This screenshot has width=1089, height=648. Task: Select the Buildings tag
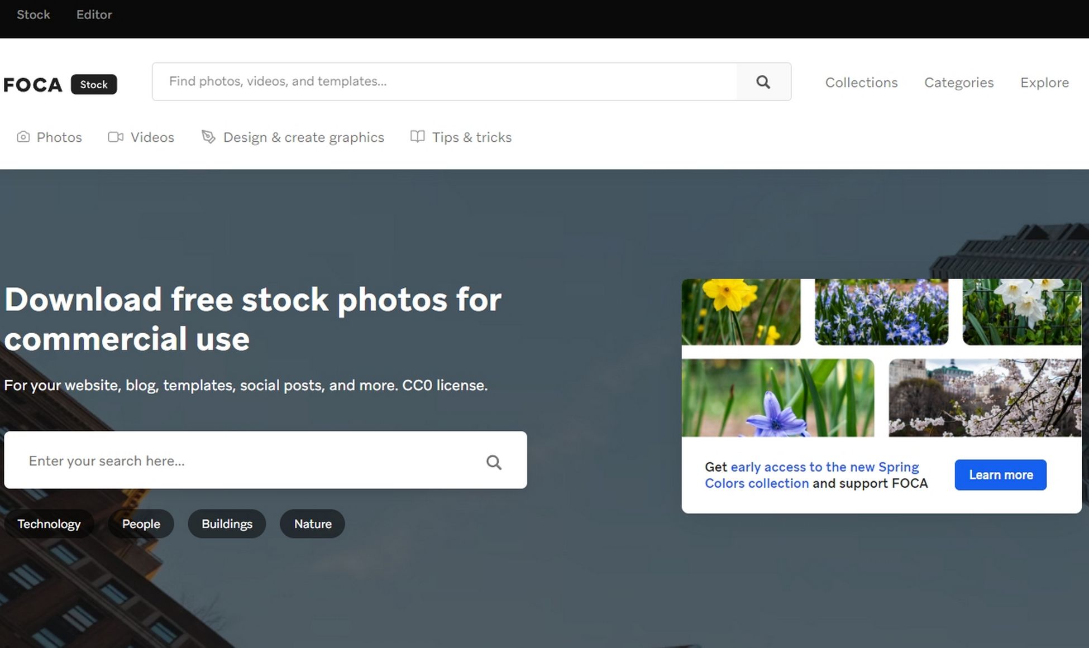pos(227,524)
